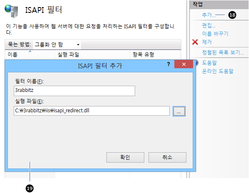Click the 제거 action link
The height and width of the screenshot is (193, 249).
(206, 42)
